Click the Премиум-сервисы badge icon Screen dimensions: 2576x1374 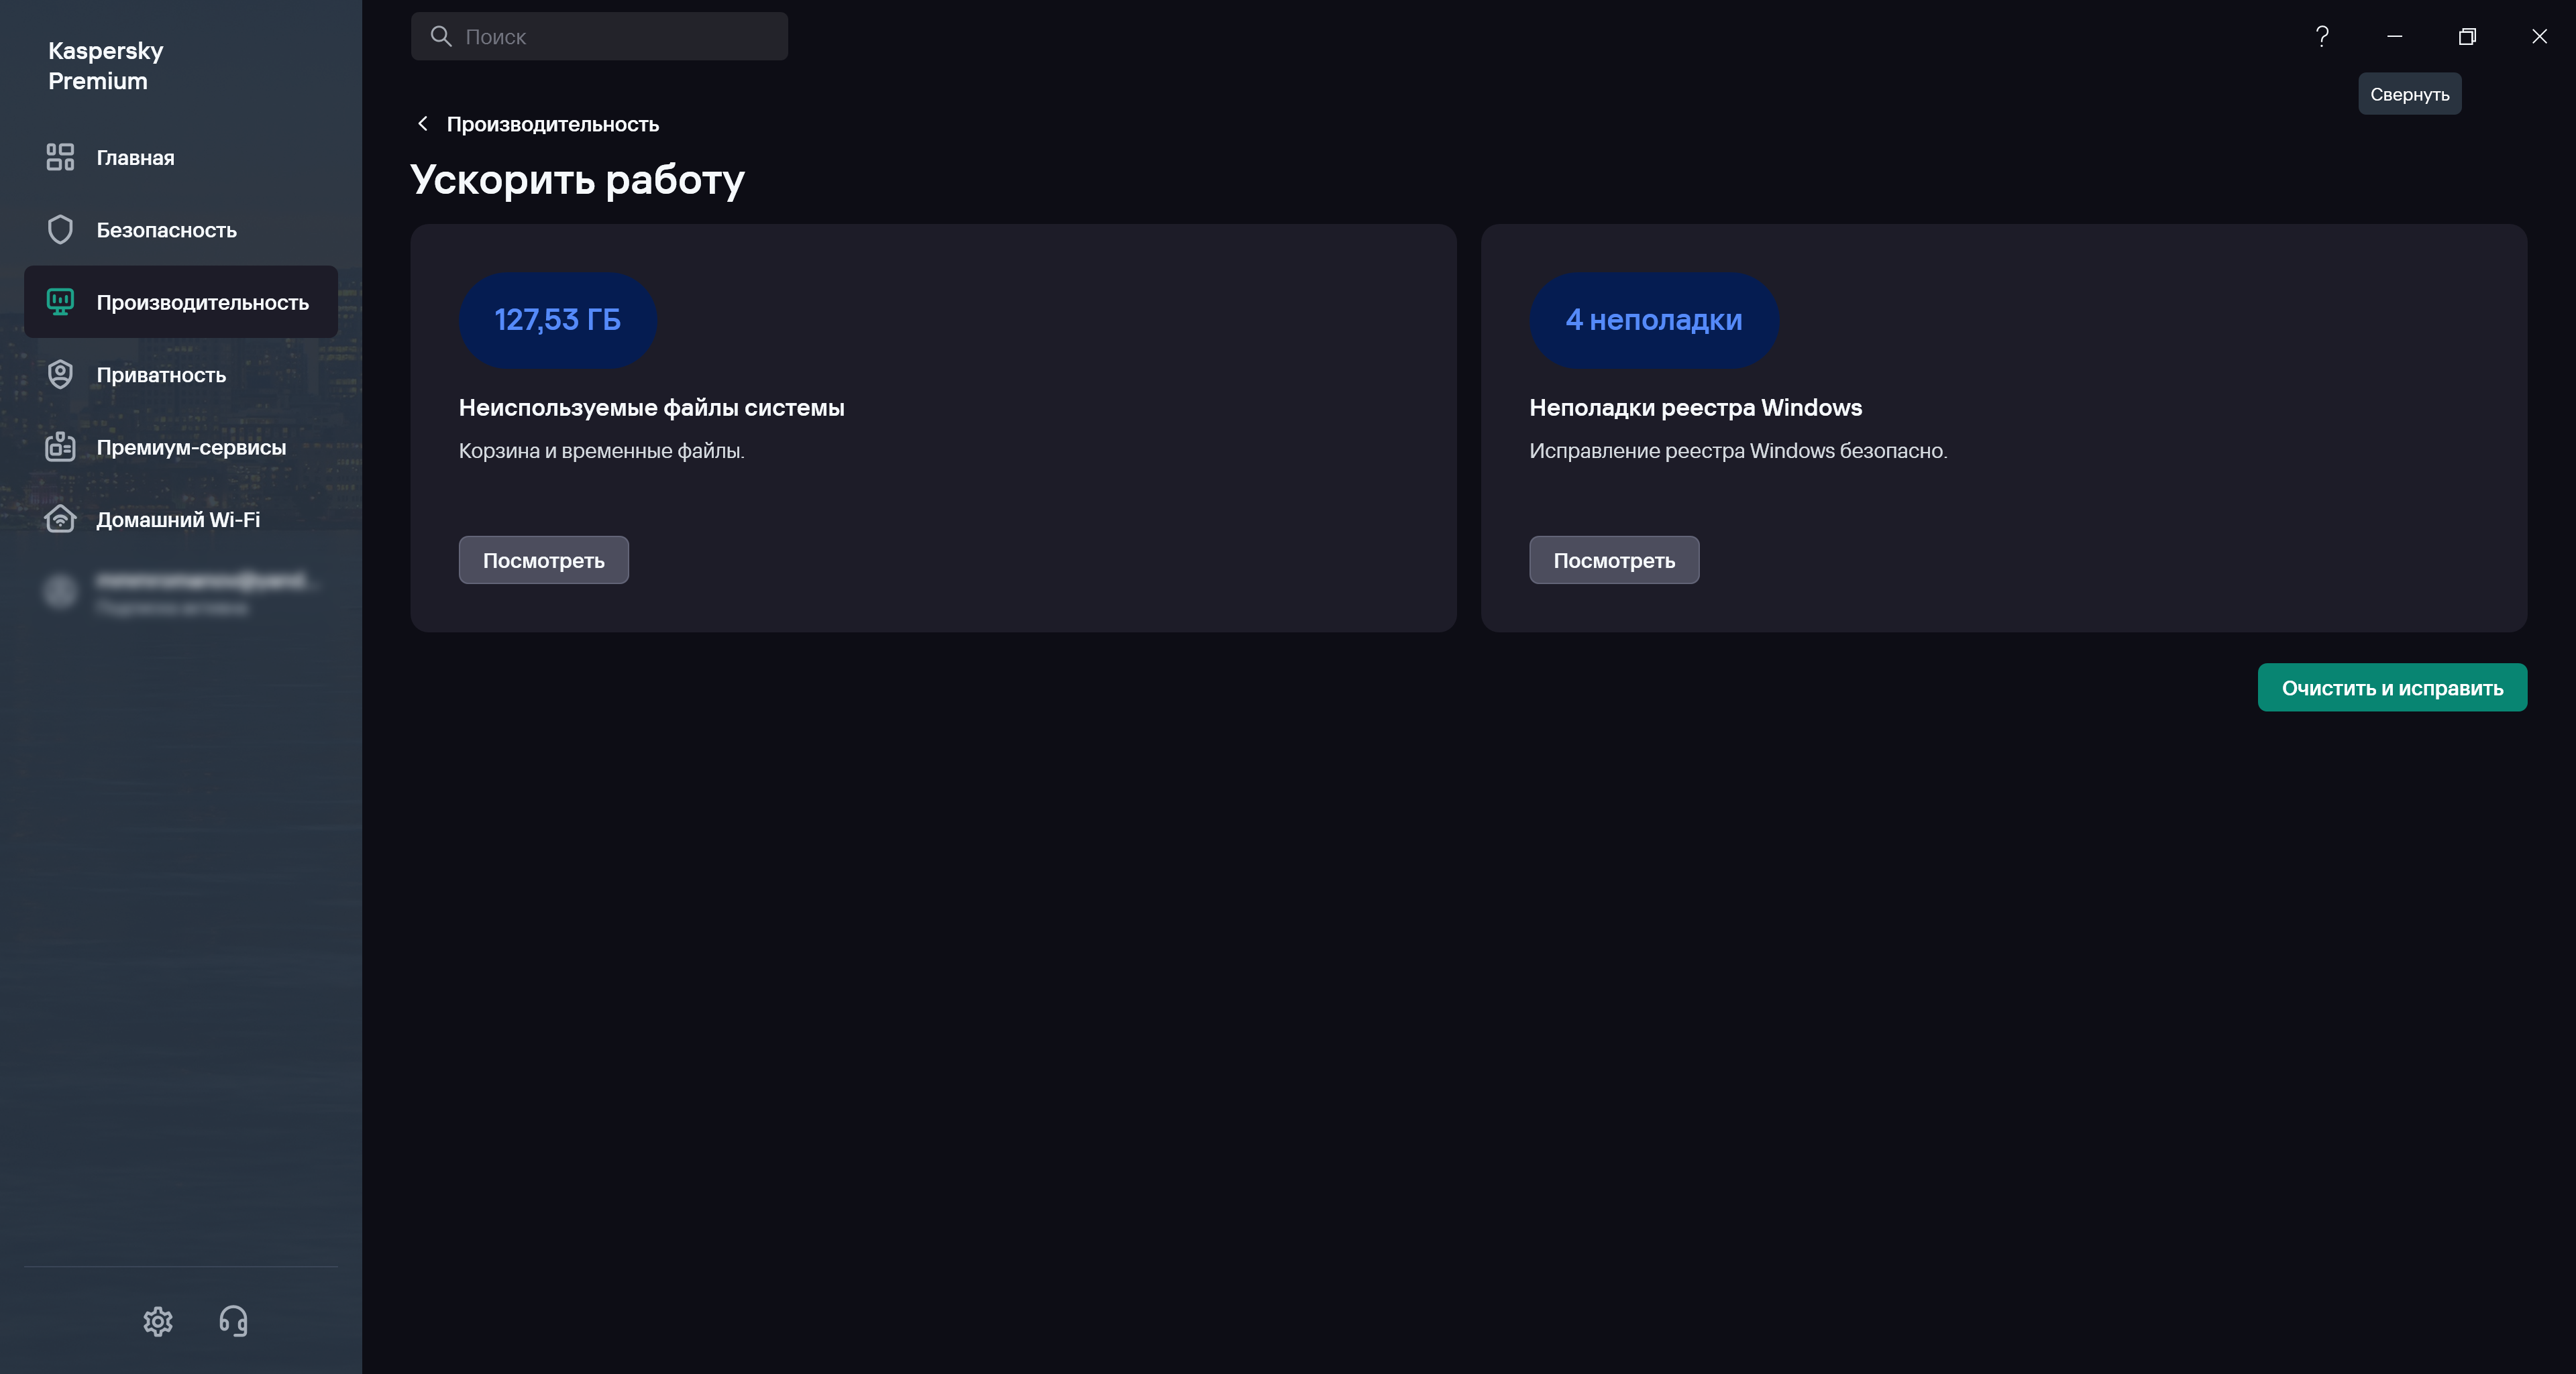(x=60, y=447)
